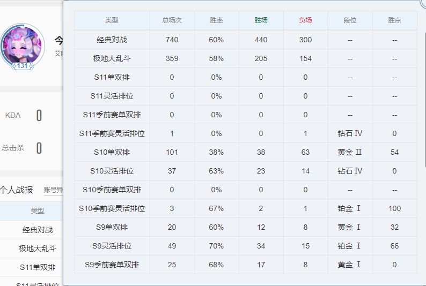Screen dimensions: 426x286
Task: Select the 经典对战 row label in popup
Action: click(112, 40)
